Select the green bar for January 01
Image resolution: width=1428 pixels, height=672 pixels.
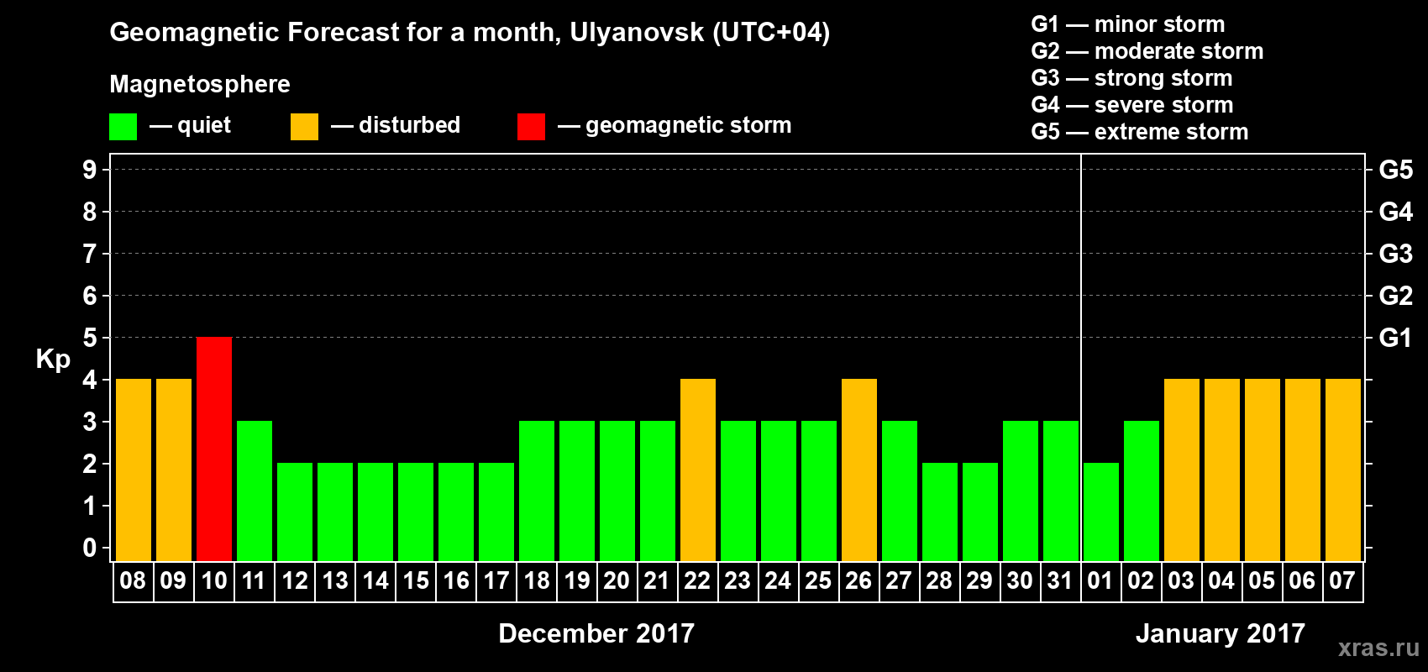(1101, 512)
